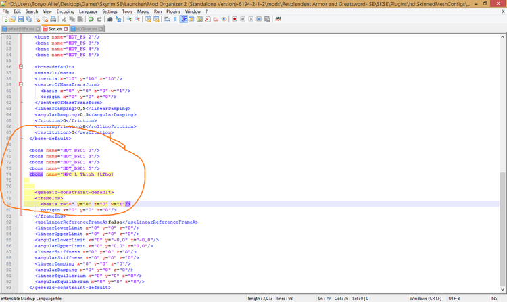Click the menu bar X document close button

point(503,11)
